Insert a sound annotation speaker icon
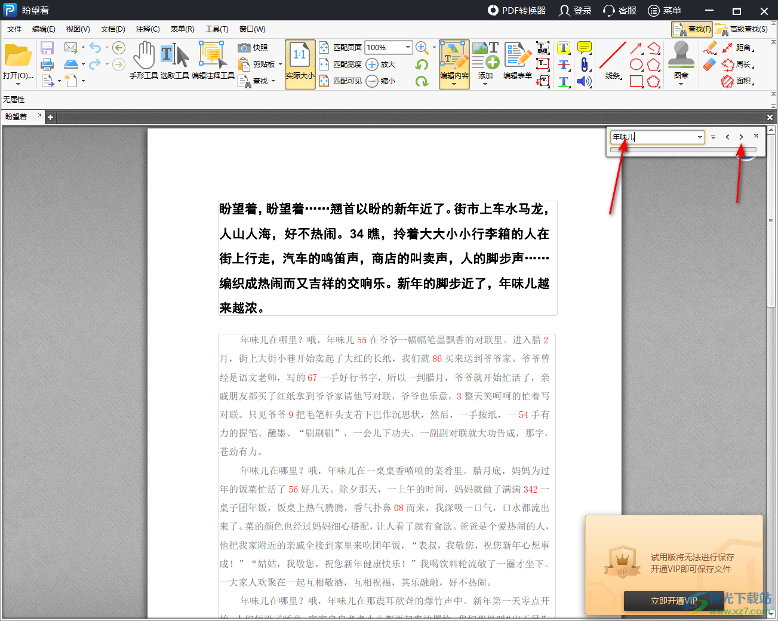The height and width of the screenshot is (621, 778). coord(585,81)
